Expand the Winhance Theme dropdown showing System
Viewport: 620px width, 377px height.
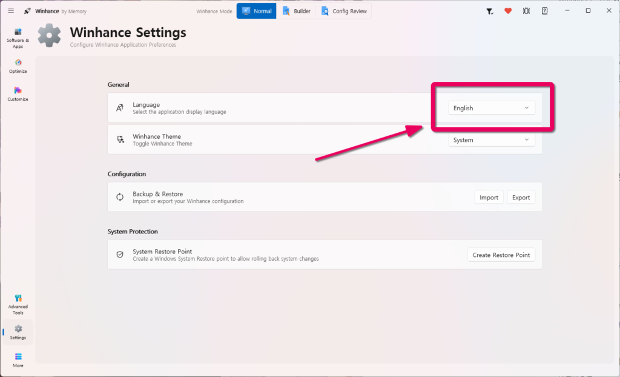[492, 140]
